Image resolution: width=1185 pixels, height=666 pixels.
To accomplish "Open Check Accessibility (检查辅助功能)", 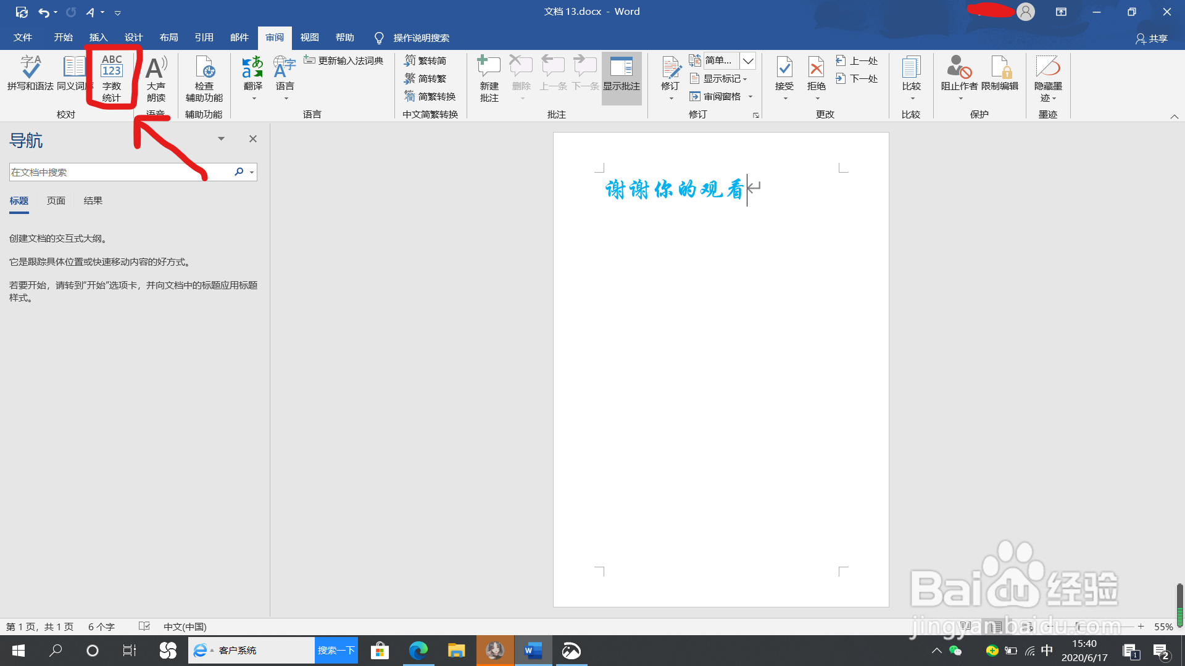I will (x=204, y=77).
